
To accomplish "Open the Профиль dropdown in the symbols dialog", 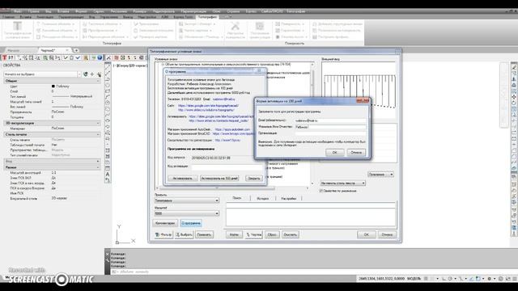I will point(187,200).
